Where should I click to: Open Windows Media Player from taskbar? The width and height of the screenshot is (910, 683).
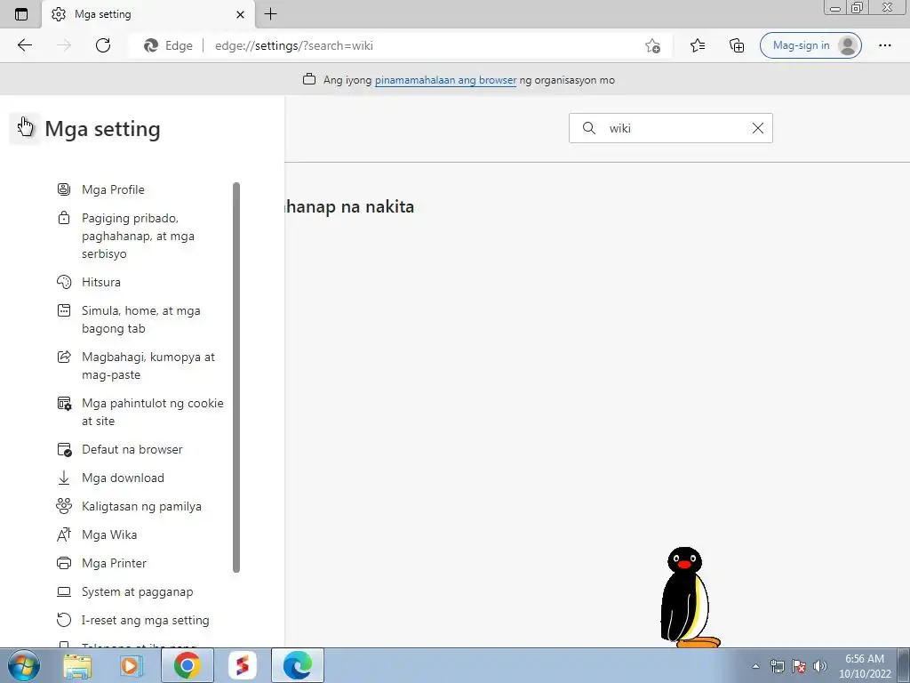[x=132, y=665]
